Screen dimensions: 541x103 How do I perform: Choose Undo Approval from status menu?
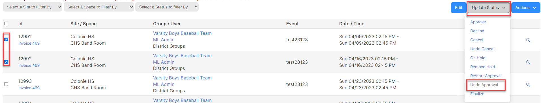484,85
